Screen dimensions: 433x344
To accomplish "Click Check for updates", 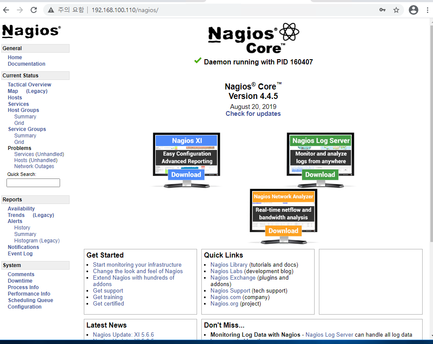I will coord(253,114).
